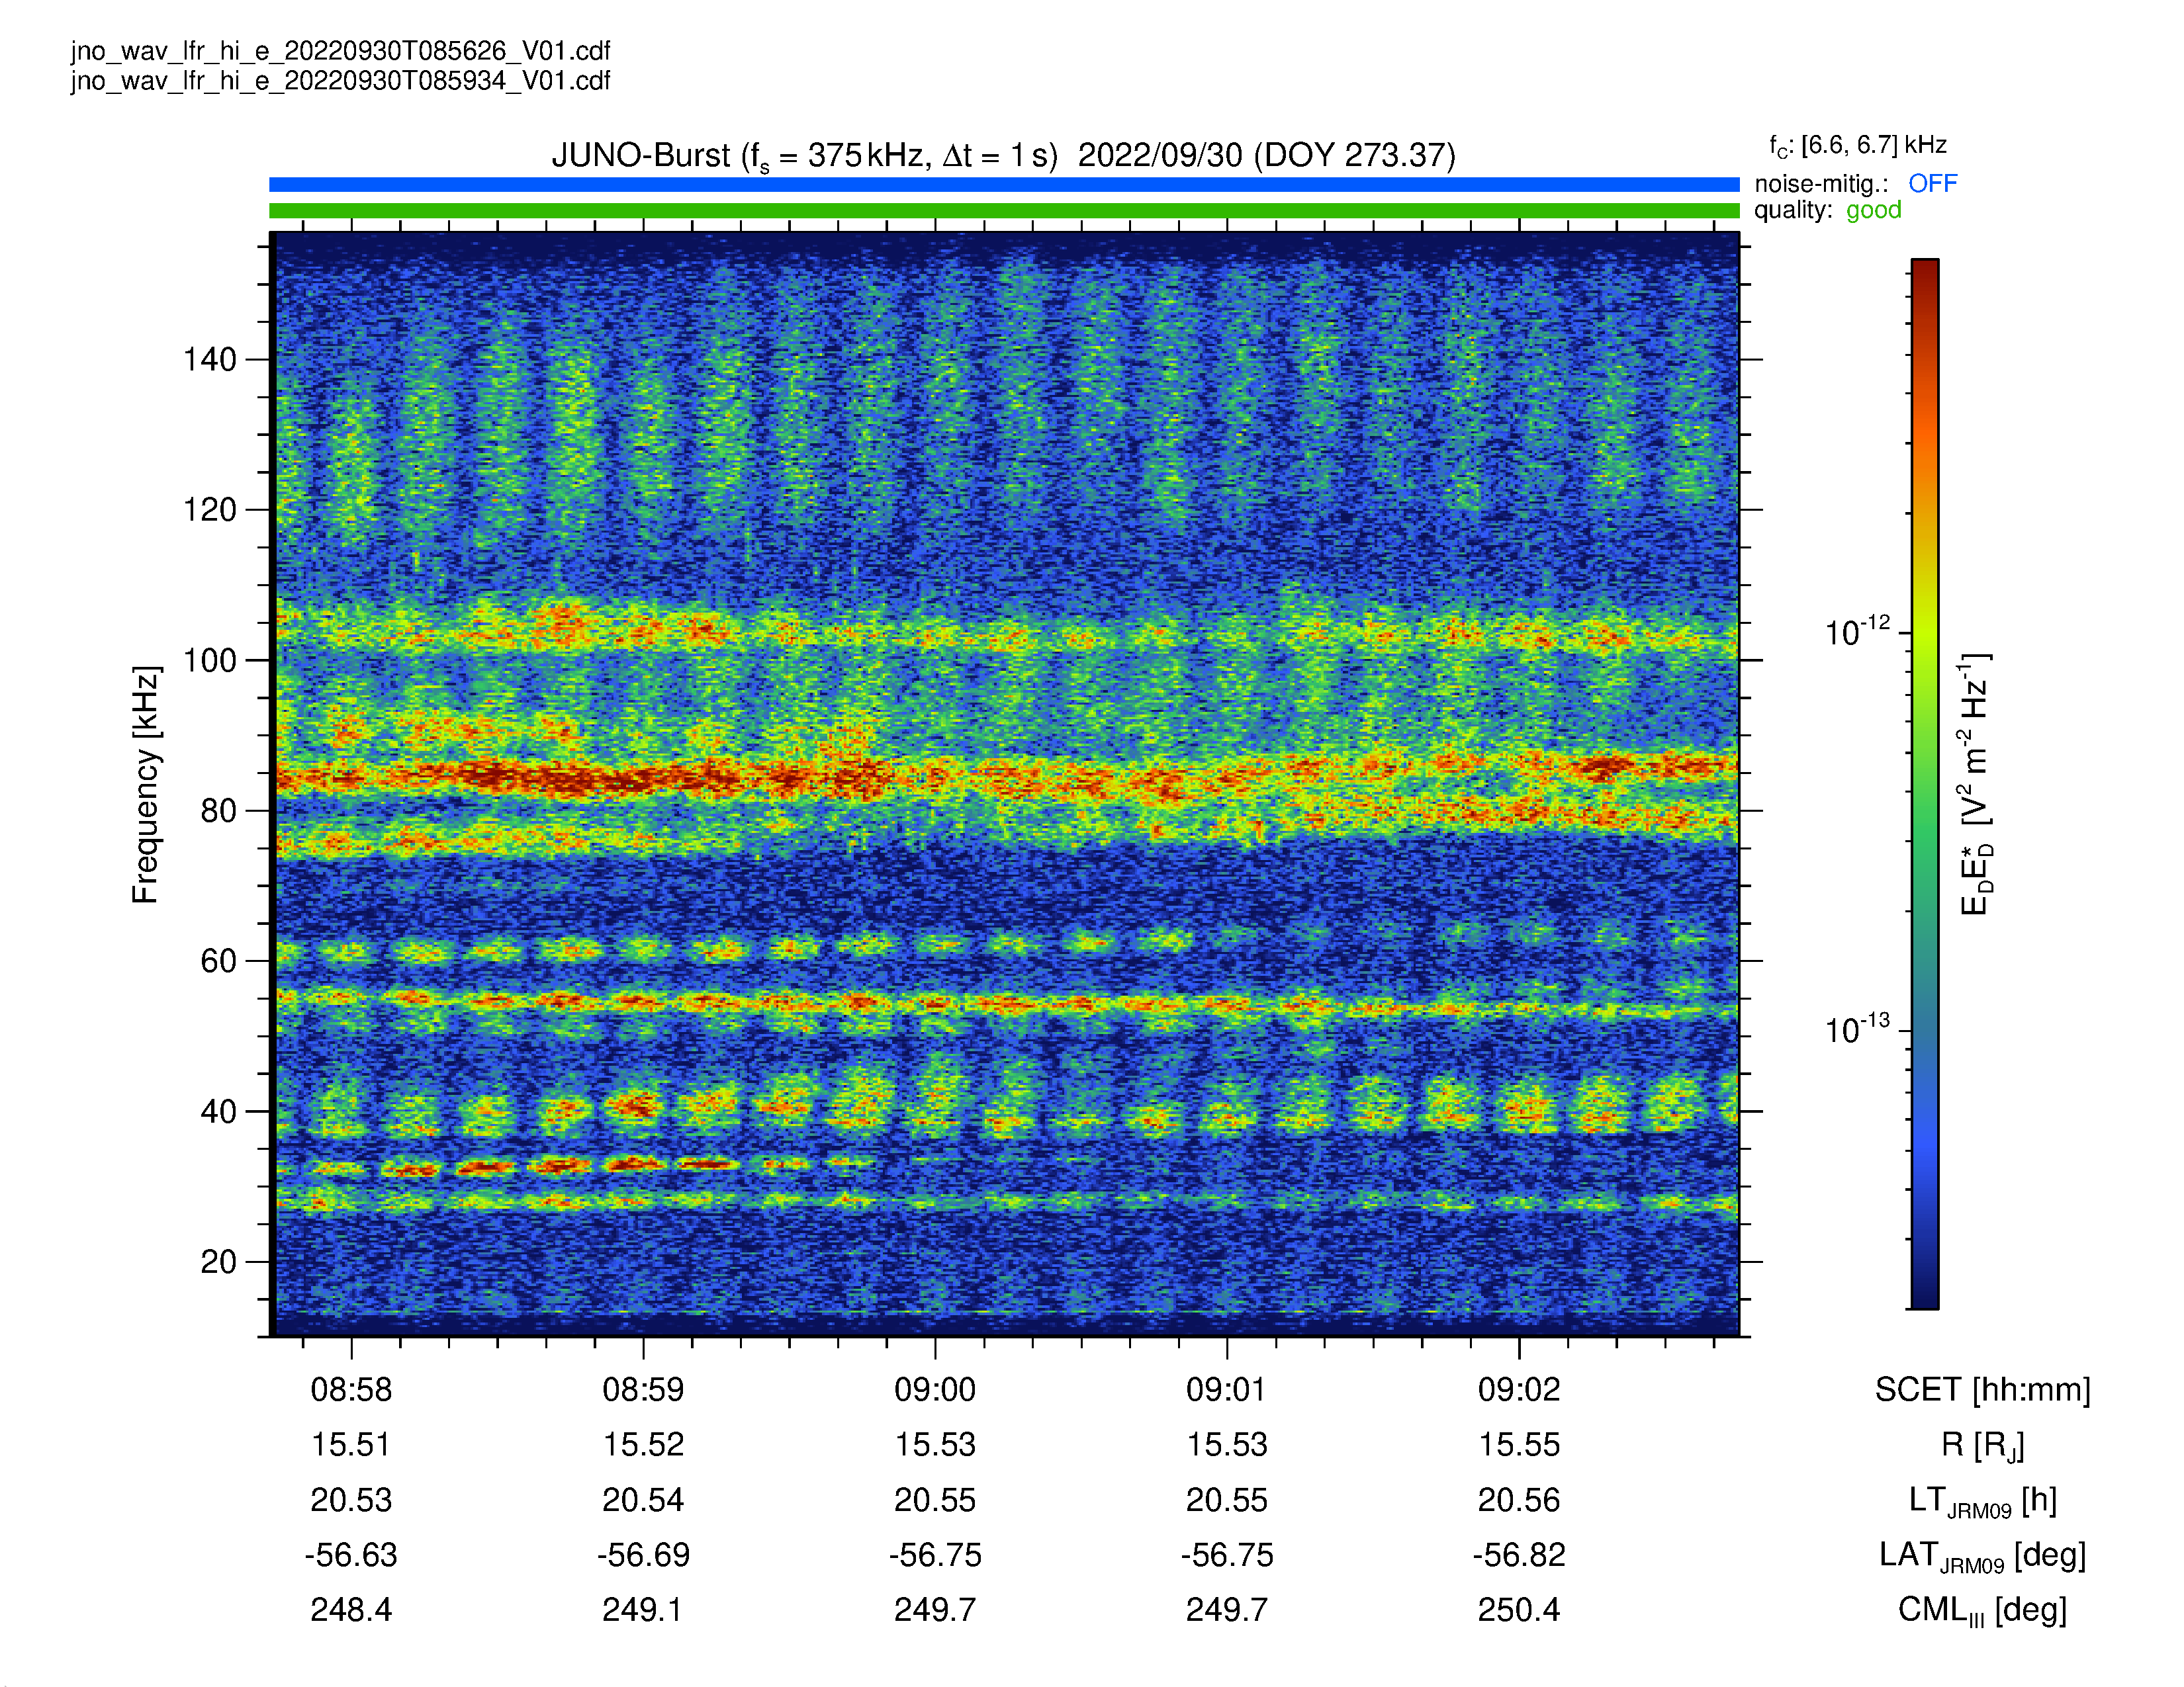Screen dimensions: 2184x1687
Task: Click the 10^-12 colorbar tick label
Action: (x=1857, y=632)
